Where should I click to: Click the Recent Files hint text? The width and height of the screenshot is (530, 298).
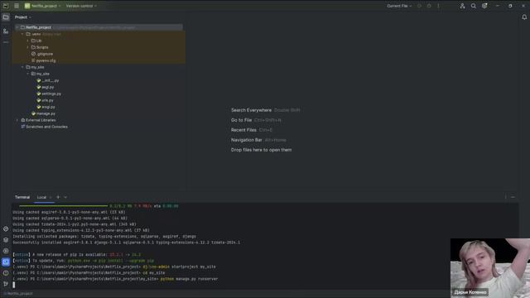click(243, 130)
